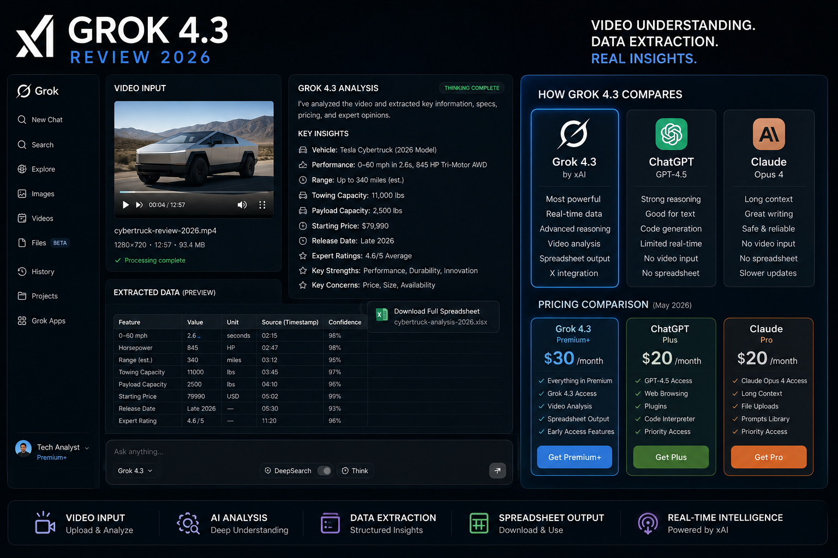Go to Images section
The width and height of the screenshot is (838, 558).
pyautogui.click(x=36, y=194)
